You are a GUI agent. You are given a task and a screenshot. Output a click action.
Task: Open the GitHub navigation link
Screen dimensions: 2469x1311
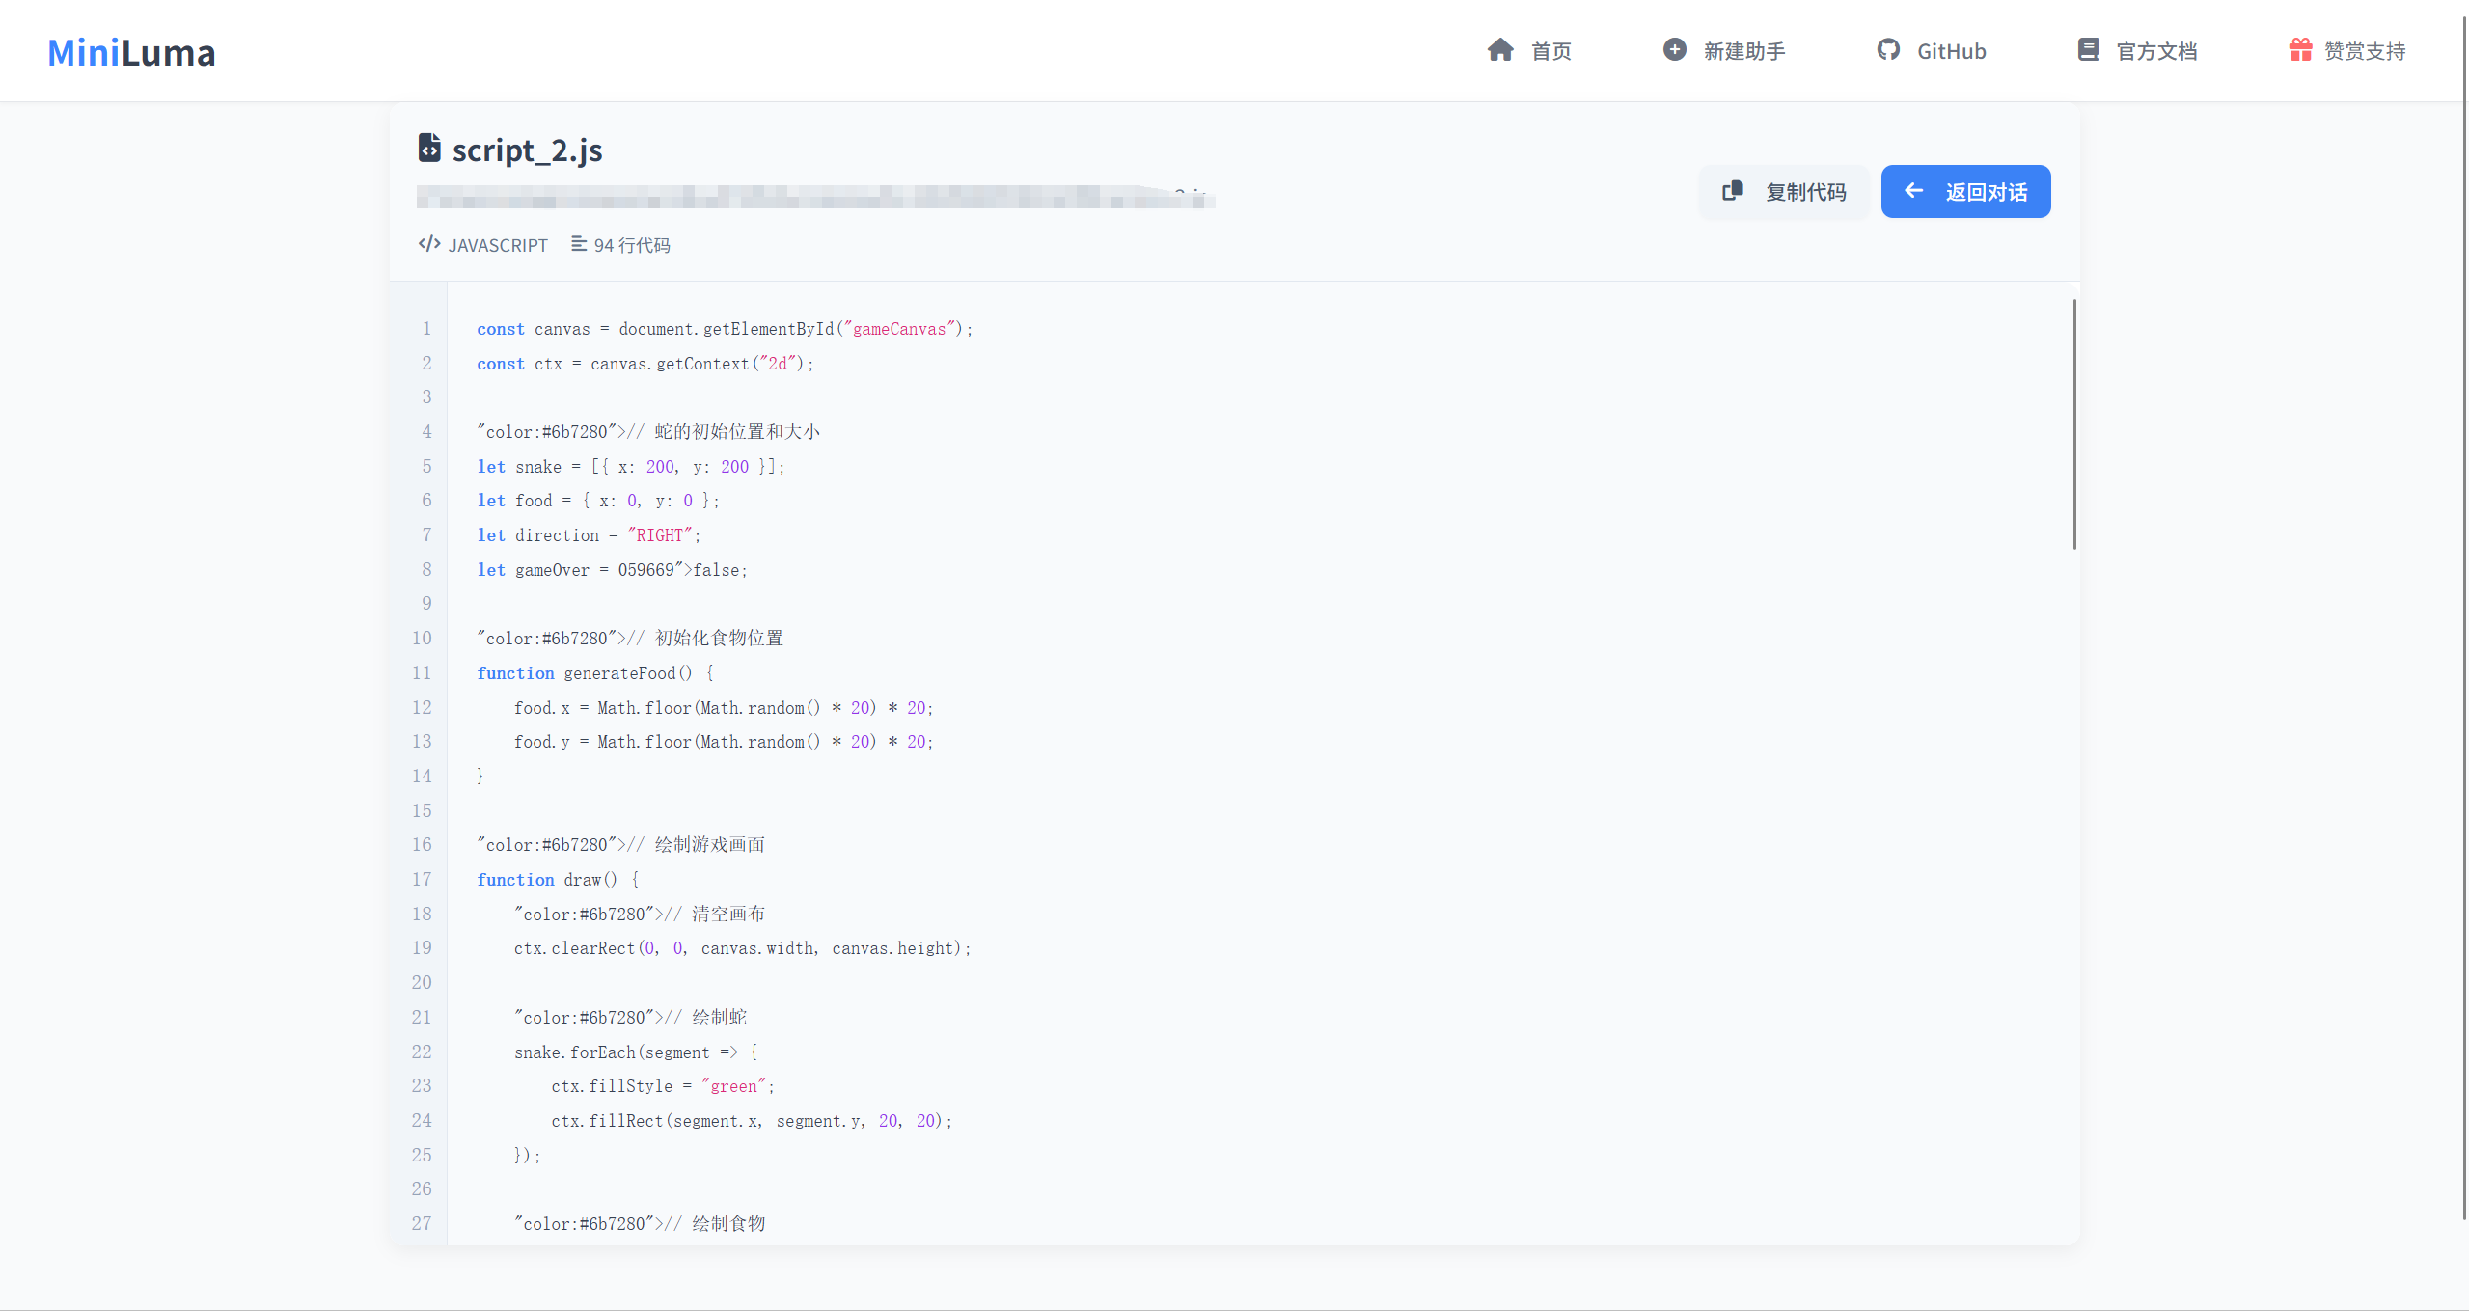[1951, 51]
